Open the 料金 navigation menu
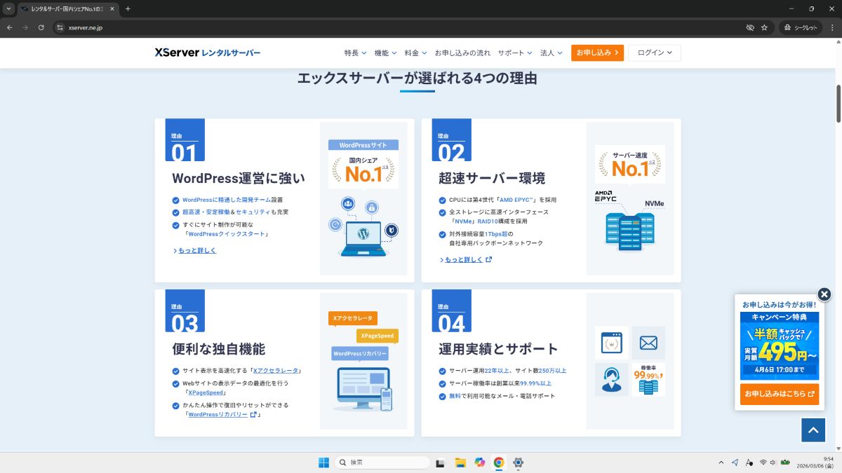842x473 pixels. click(x=415, y=53)
